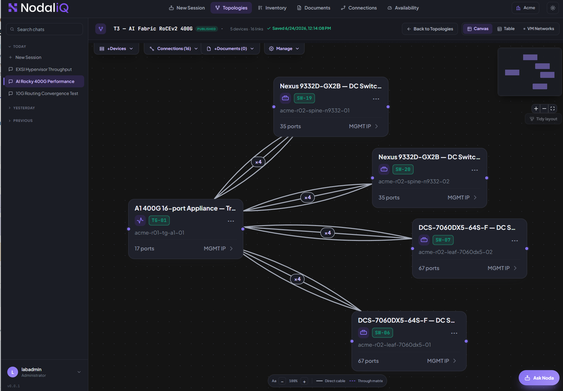Viewport: 563px width, 391px height.
Task: Expand the YESTERDAY section
Action: point(22,108)
